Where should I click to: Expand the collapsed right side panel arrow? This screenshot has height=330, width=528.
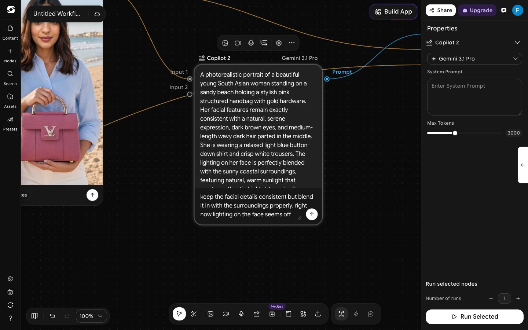[522, 165]
